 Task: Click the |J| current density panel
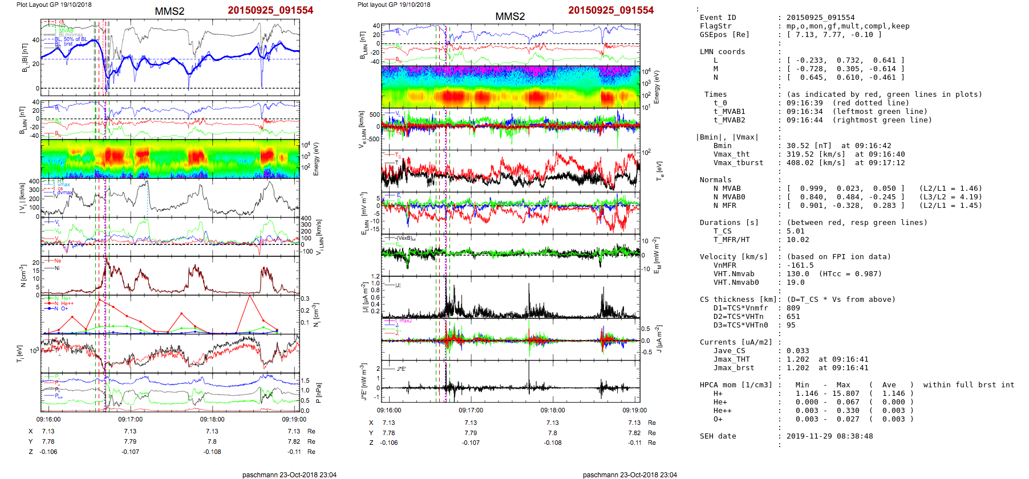click(510, 297)
